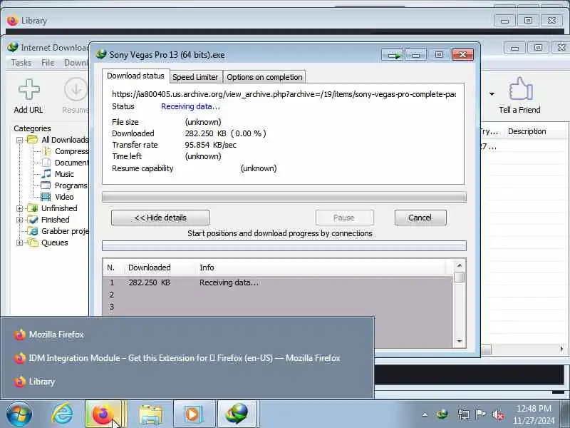Click the Receiving data status text
The image size is (570, 428).
click(190, 106)
